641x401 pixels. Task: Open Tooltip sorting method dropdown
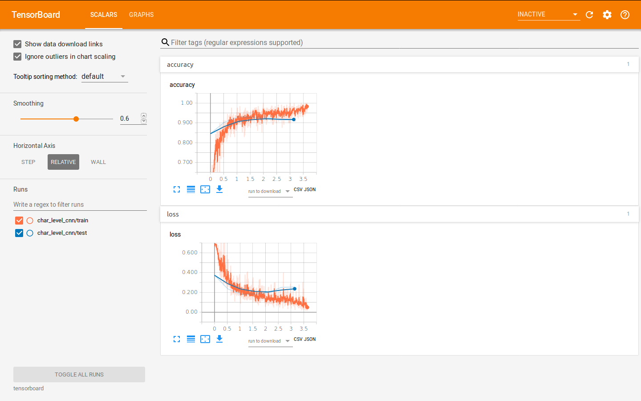(105, 77)
